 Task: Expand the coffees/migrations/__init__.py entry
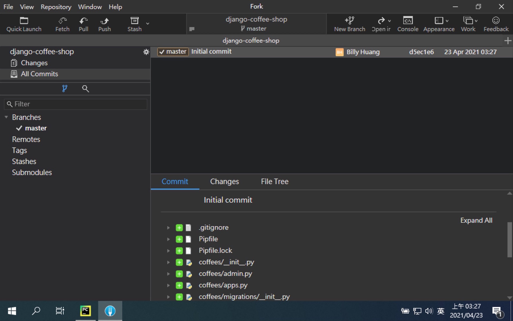pyautogui.click(x=168, y=297)
